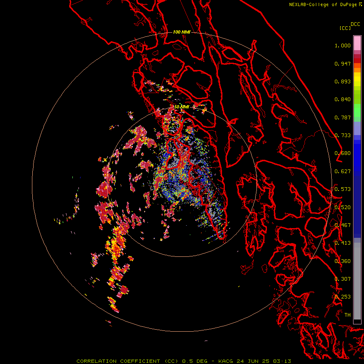Select the 0.413 scale value
The height and width of the screenshot is (364, 364).
(343, 243)
